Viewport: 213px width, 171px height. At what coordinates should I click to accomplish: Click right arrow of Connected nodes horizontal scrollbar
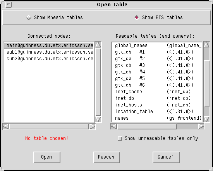click(x=93, y=127)
